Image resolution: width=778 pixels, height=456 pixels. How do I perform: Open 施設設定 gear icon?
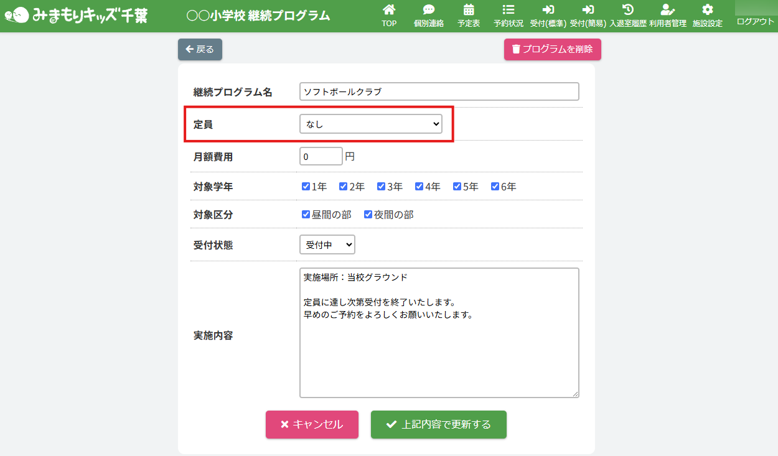[x=707, y=10]
